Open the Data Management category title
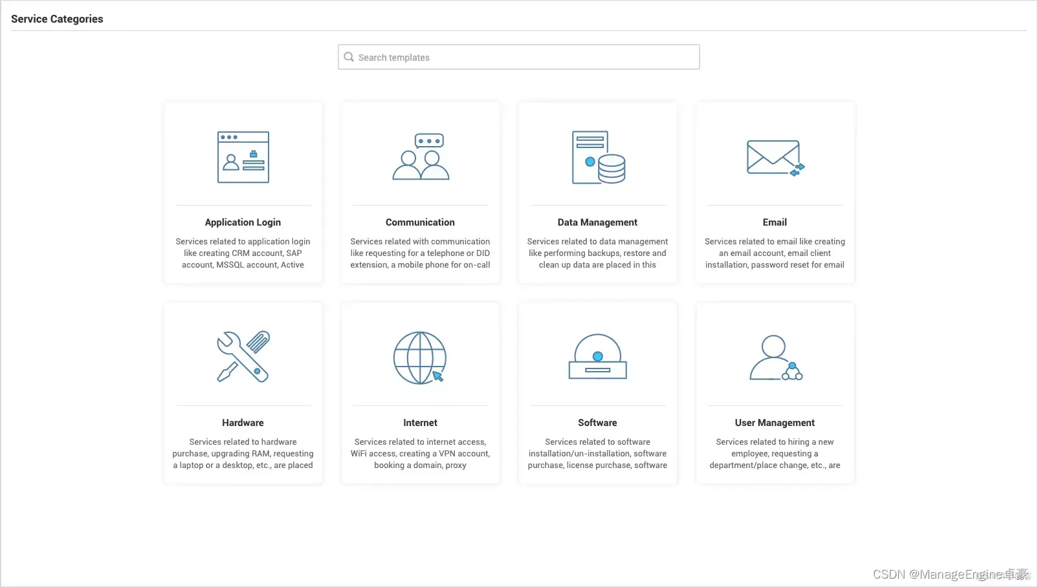Screen dimensions: 1038x587 597,222
